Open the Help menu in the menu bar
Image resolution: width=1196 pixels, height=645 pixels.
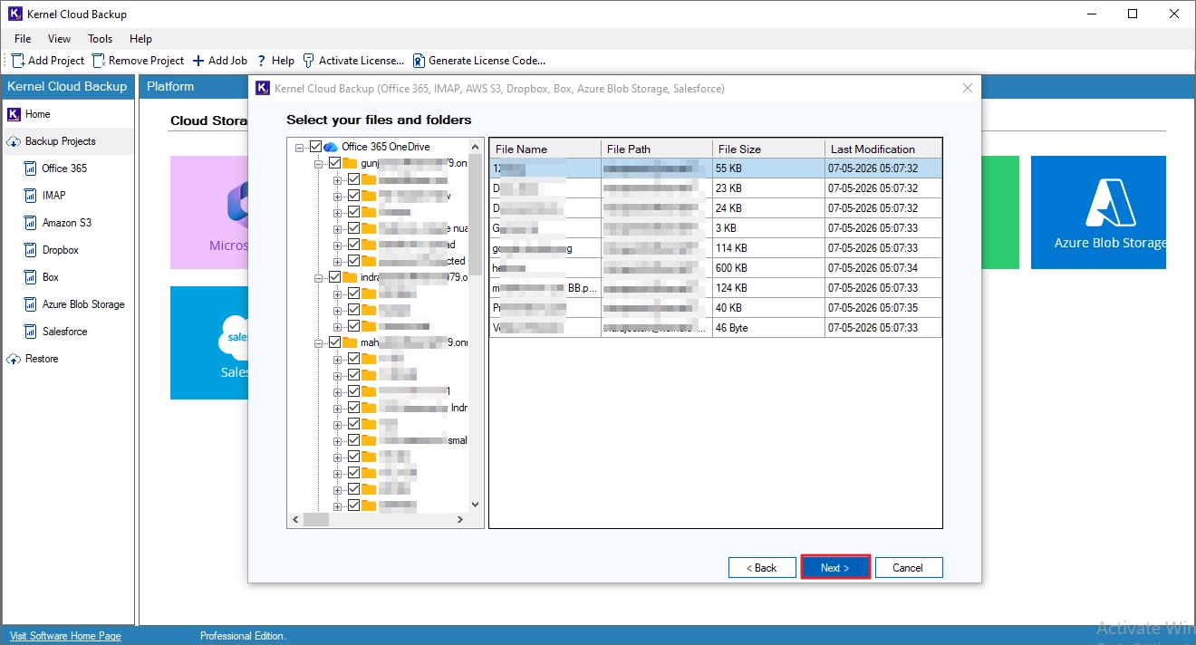(x=140, y=39)
